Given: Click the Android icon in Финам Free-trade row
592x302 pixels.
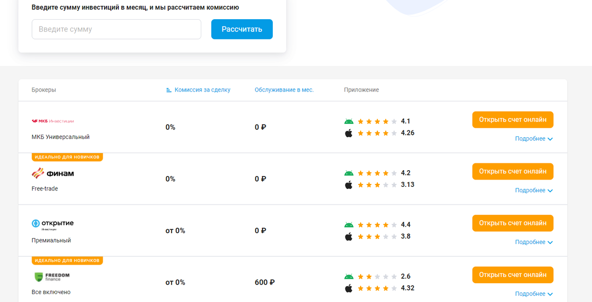Looking at the screenshot, I should [x=349, y=173].
